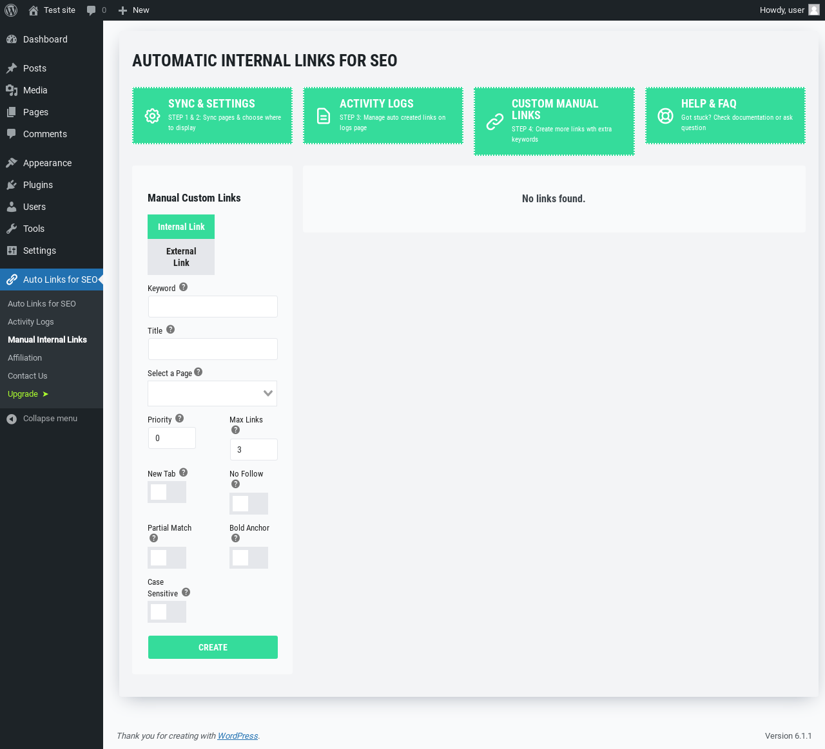Image resolution: width=825 pixels, height=749 pixels.
Task: Click the Collapse menu label
Action: [x=50, y=419]
